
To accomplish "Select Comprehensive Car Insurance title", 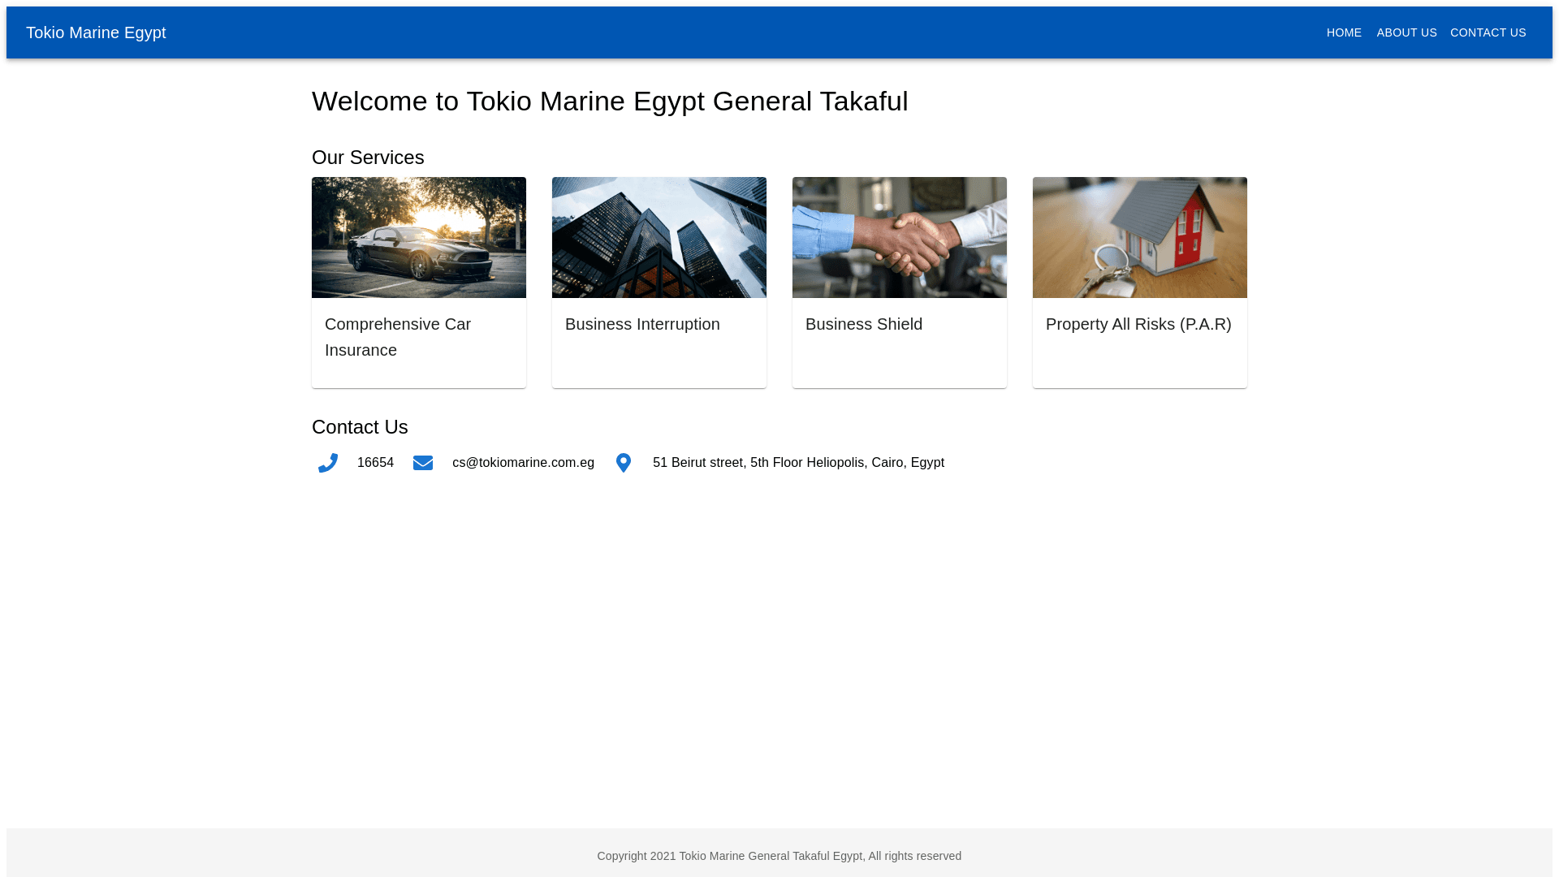I will pyautogui.click(x=398, y=336).
